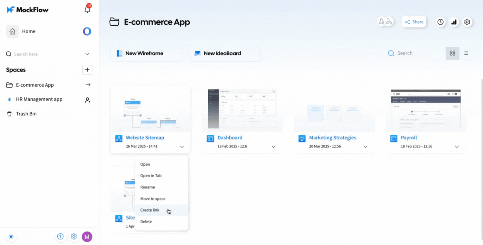Click the Share button

(x=414, y=22)
